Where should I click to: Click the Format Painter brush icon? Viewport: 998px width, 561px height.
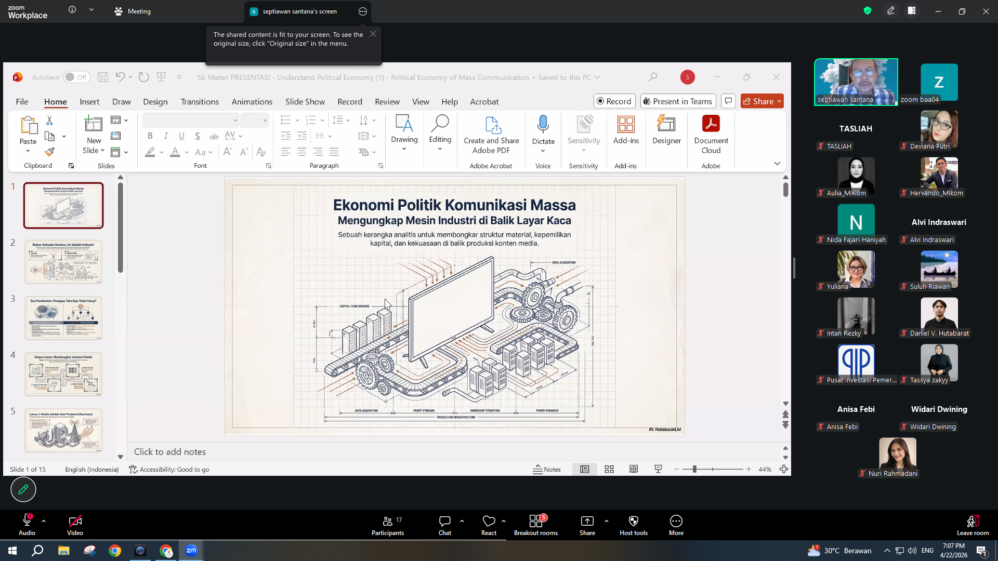[x=49, y=152]
